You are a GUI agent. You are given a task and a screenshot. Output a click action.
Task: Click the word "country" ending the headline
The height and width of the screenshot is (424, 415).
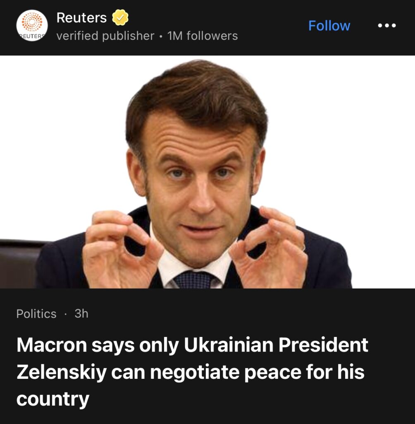click(x=52, y=399)
